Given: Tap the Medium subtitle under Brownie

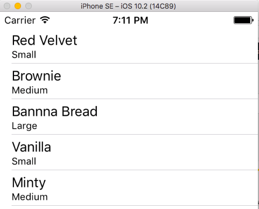Looking at the screenshot, I should [x=30, y=90].
